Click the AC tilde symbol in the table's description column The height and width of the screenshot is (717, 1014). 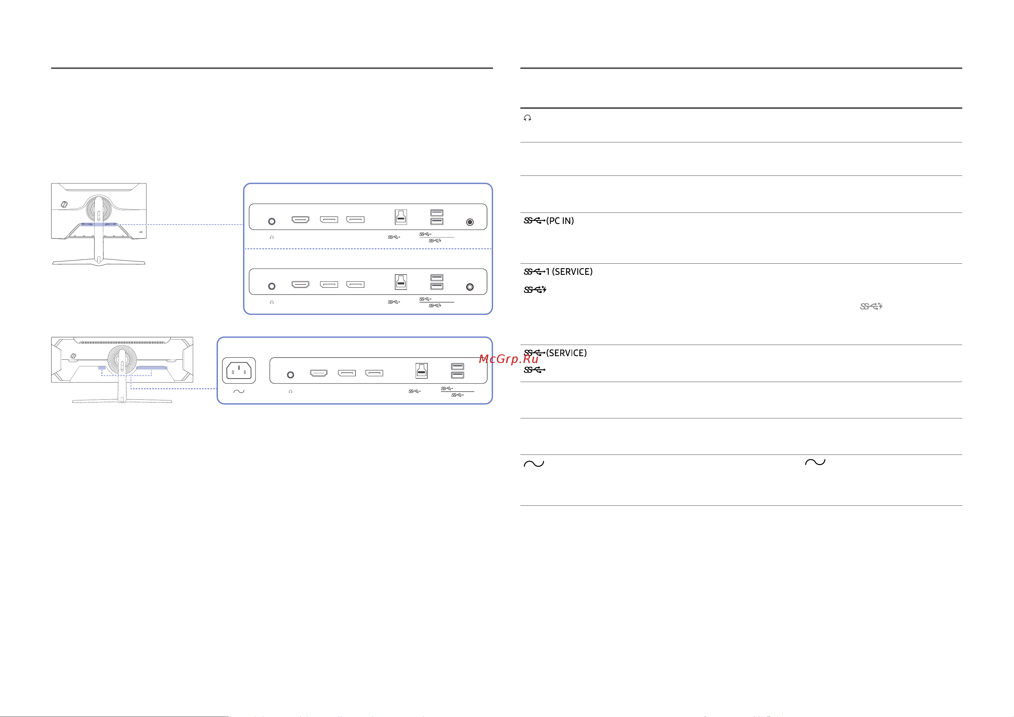coord(815,463)
